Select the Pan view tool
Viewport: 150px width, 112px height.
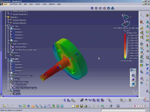tap(28, 106)
